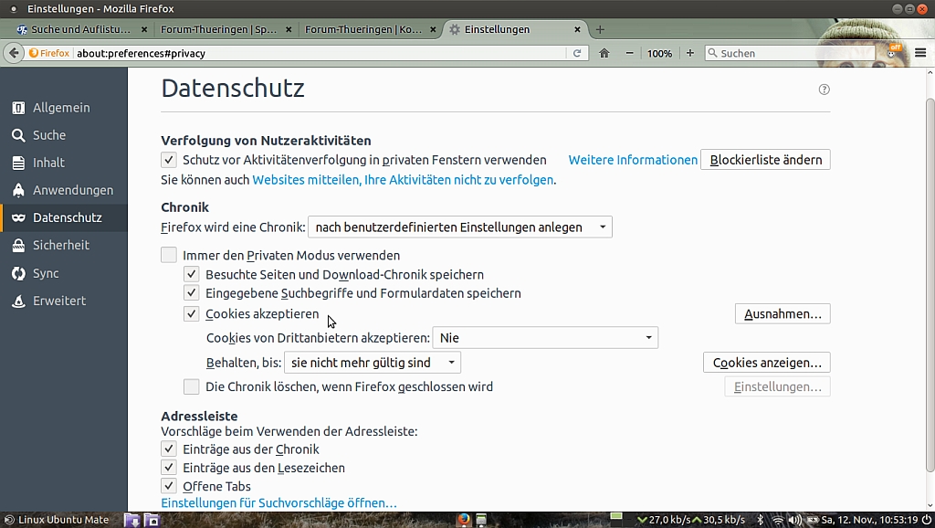935x528 pixels.
Task: Close the 'Forum-Thueringen | Ko...' tab
Action: pyautogui.click(x=433, y=29)
